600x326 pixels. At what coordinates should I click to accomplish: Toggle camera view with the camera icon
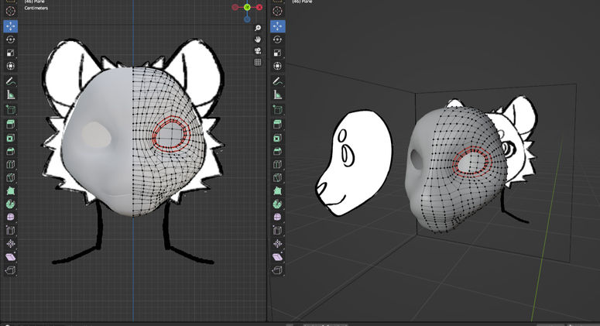coord(258,50)
